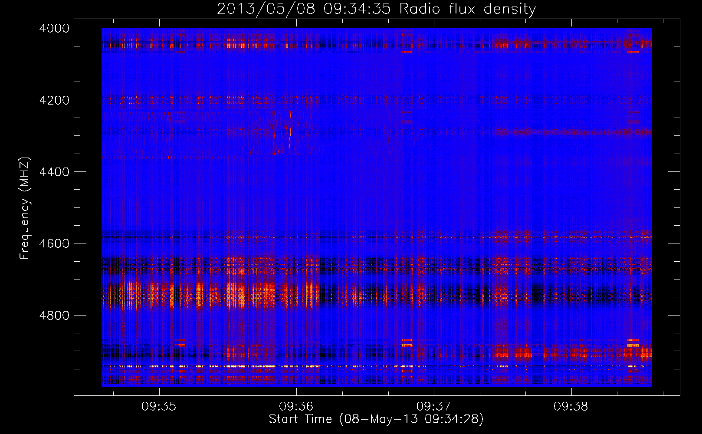
Task: Select the 4400 frequency tick label
Action: 54,172
